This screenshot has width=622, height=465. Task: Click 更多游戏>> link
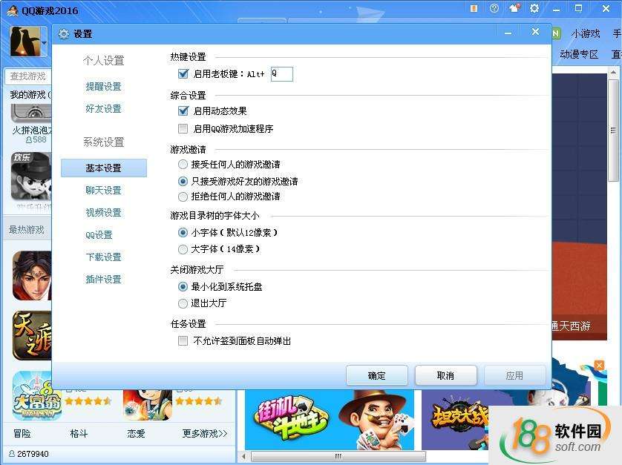pos(205,433)
